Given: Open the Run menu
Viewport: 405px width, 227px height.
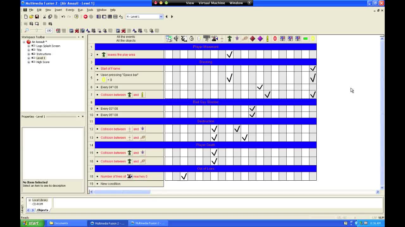Looking at the screenshot, I should [80, 10].
